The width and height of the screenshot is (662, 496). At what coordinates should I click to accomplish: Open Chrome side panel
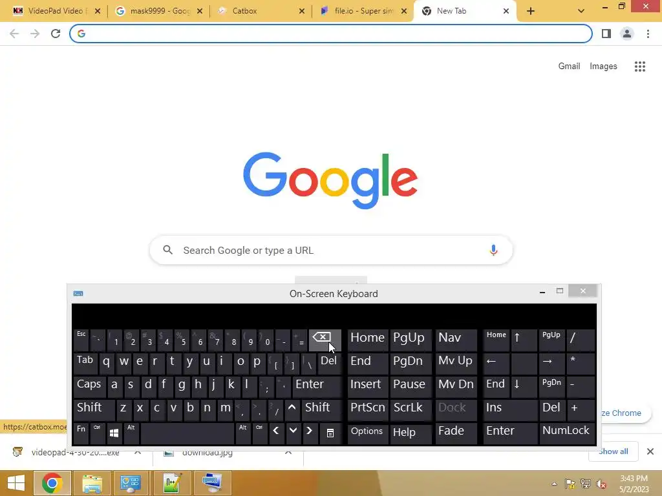pos(606,34)
